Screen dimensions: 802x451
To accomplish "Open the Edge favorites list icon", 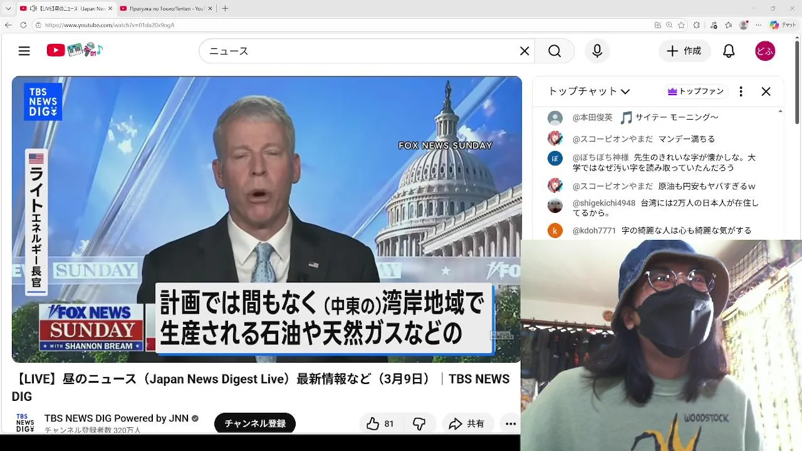I will [728, 25].
